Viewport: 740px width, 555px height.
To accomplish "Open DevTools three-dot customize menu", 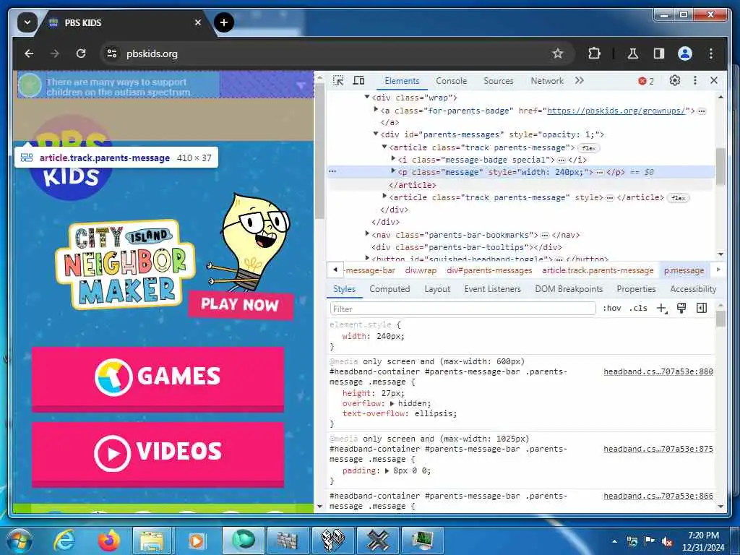I will [x=694, y=81].
